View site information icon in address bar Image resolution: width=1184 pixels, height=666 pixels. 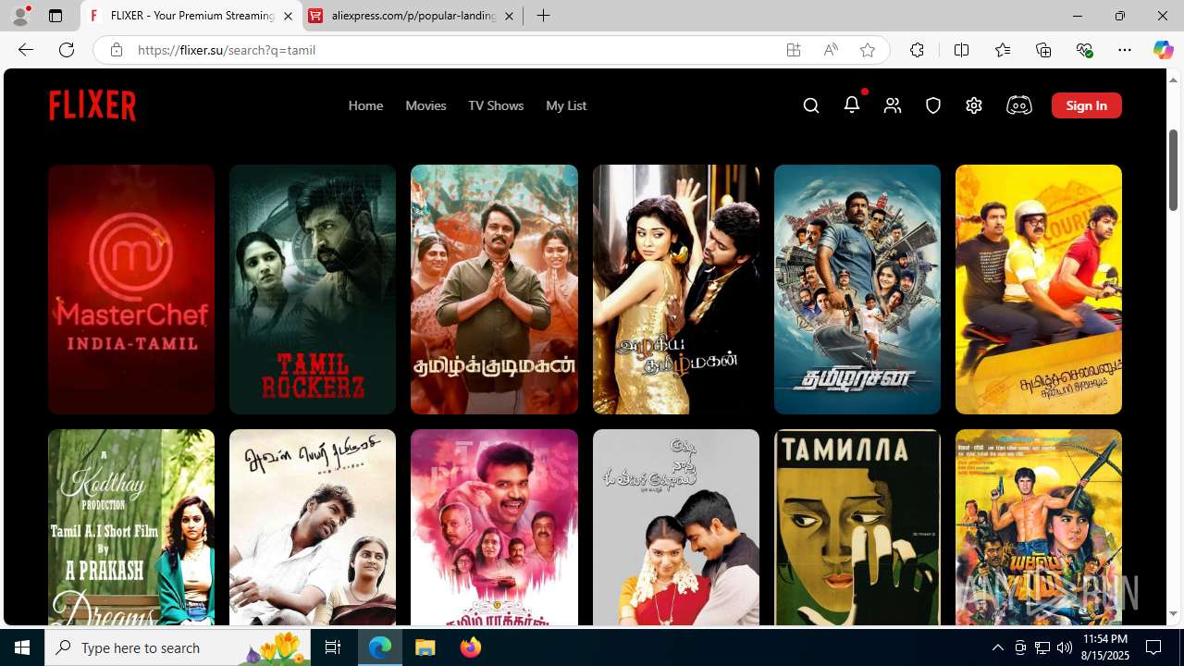[x=116, y=50]
